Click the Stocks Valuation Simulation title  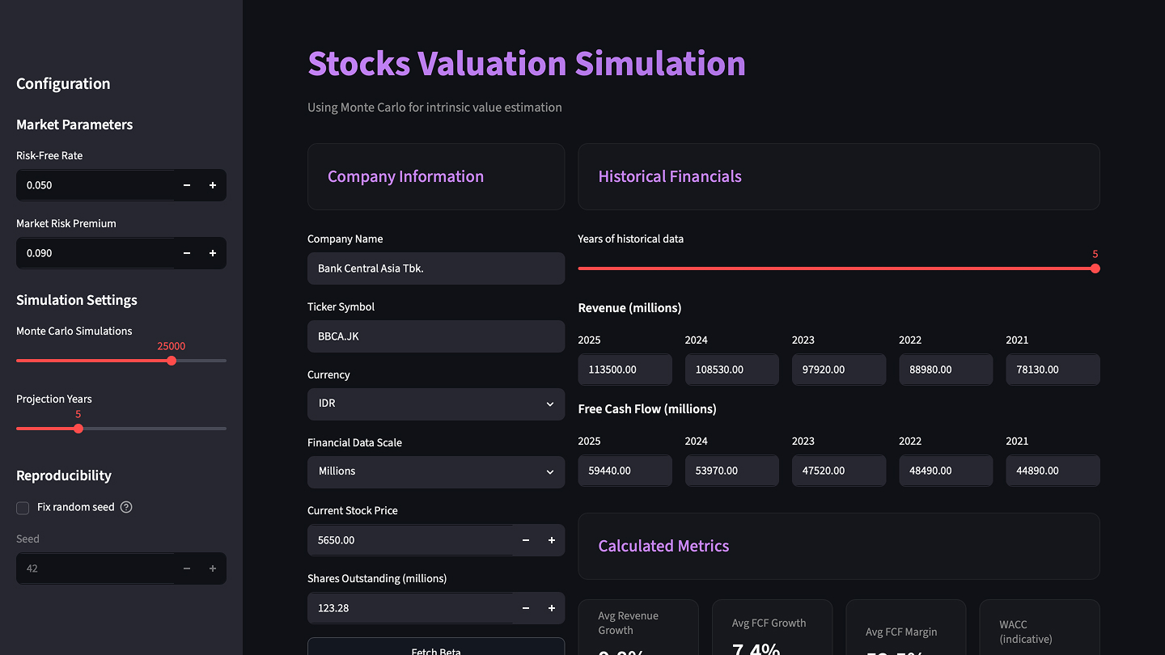tap(527, 63)
